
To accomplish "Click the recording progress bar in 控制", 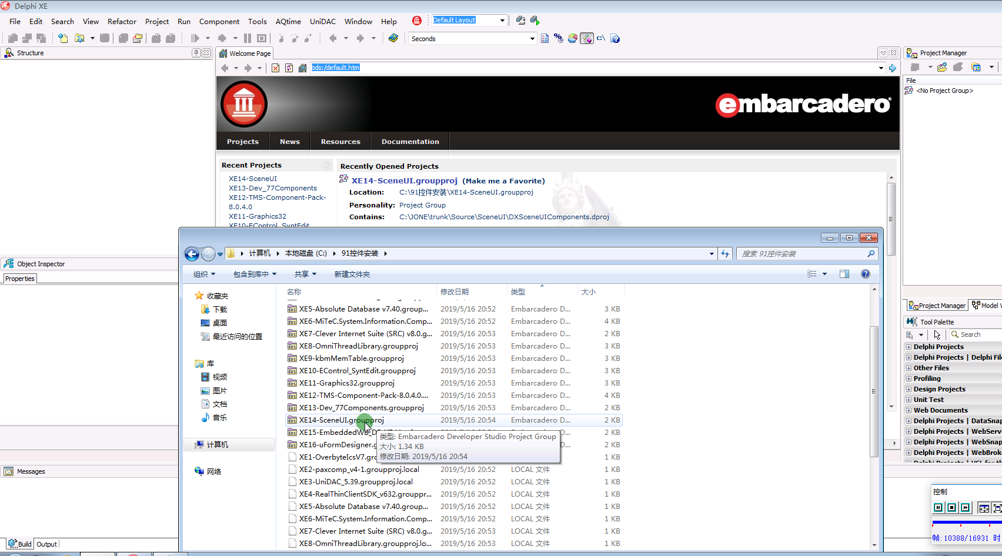I will pyautogui.click(x=967, y=522).
